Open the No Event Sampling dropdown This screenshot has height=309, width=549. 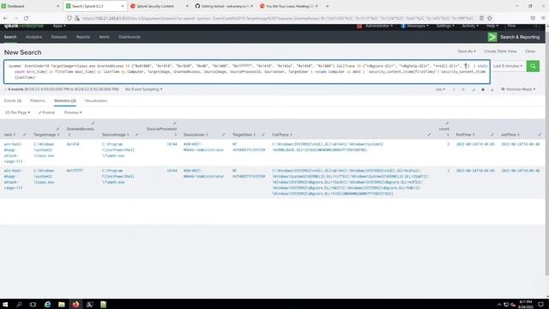143,89
